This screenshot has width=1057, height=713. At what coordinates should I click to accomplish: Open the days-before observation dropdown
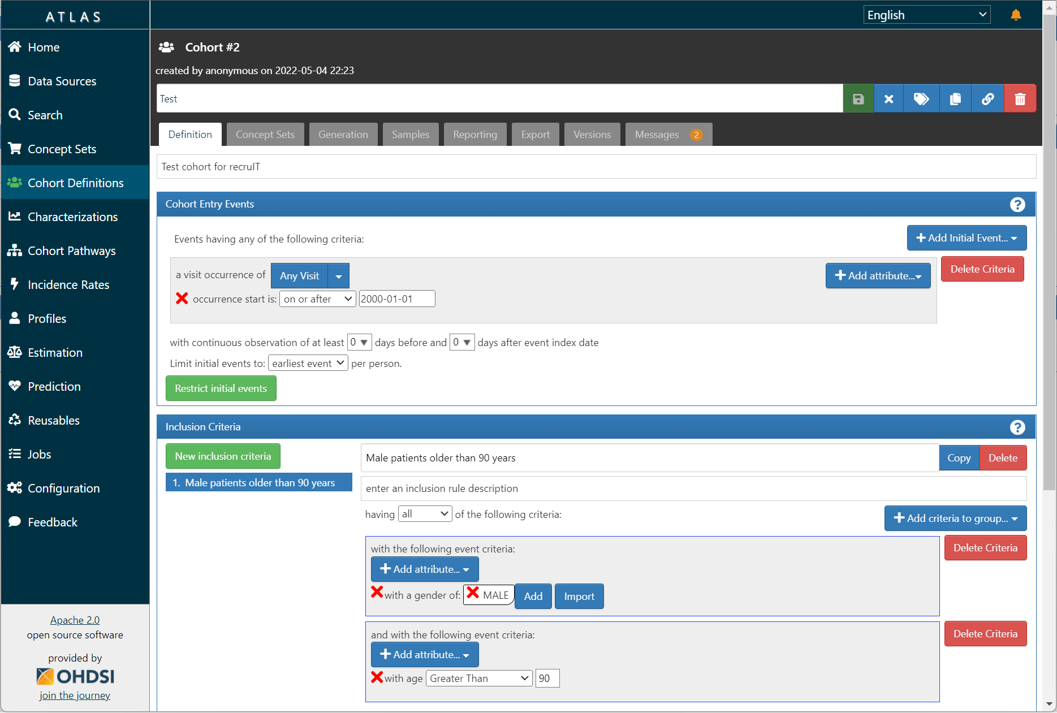[359, 342]
